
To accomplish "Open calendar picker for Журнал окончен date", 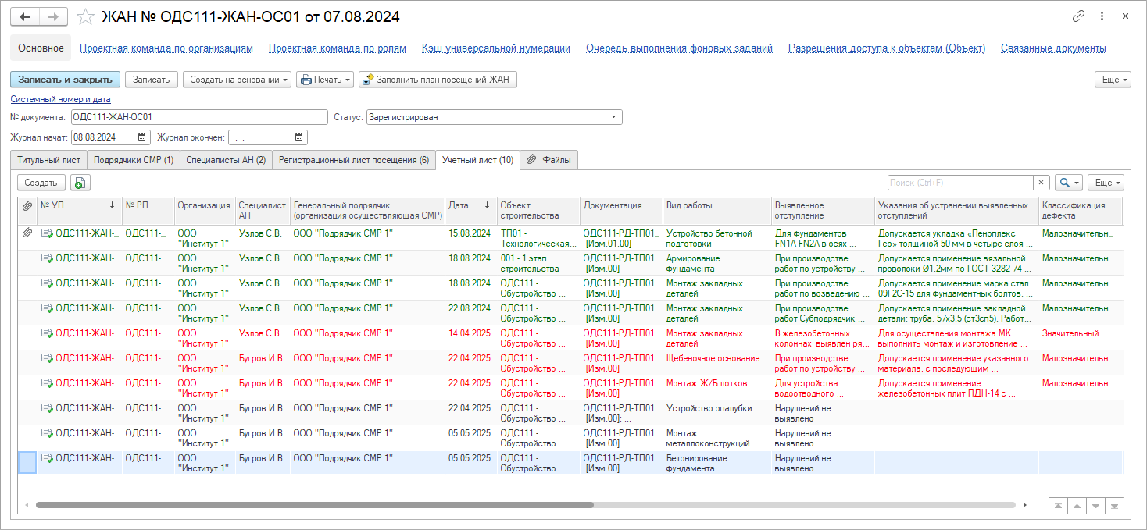I will pos(299,137).
